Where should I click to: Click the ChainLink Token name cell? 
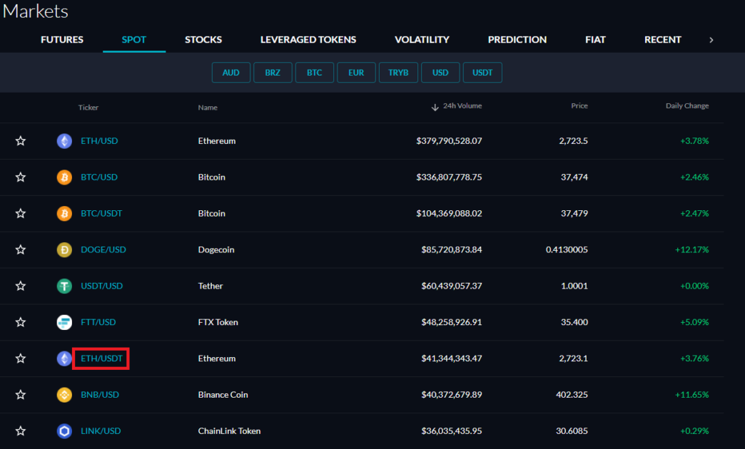[229, 431]
